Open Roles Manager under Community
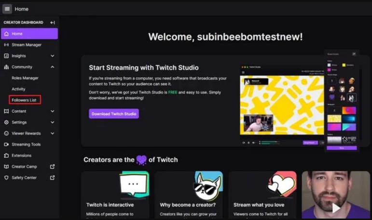 (x=25, y=78)
